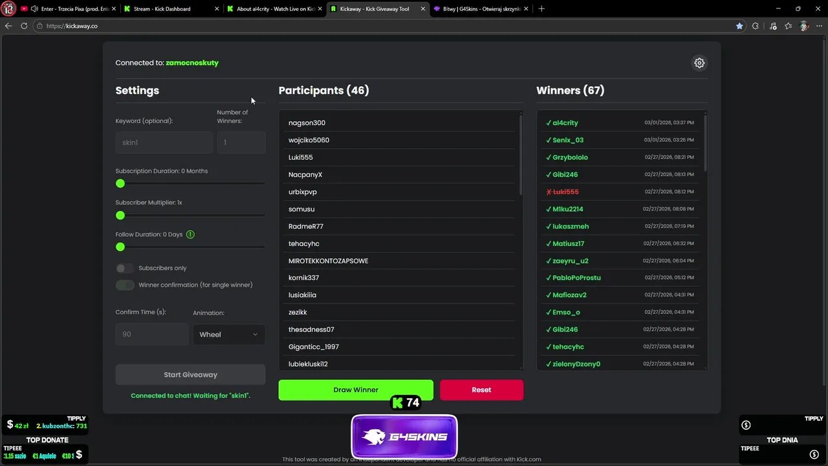Image resolution: width=828 pixels, height=466 pixels.
Task: Click the red Reset button
Action: [481, 390]
